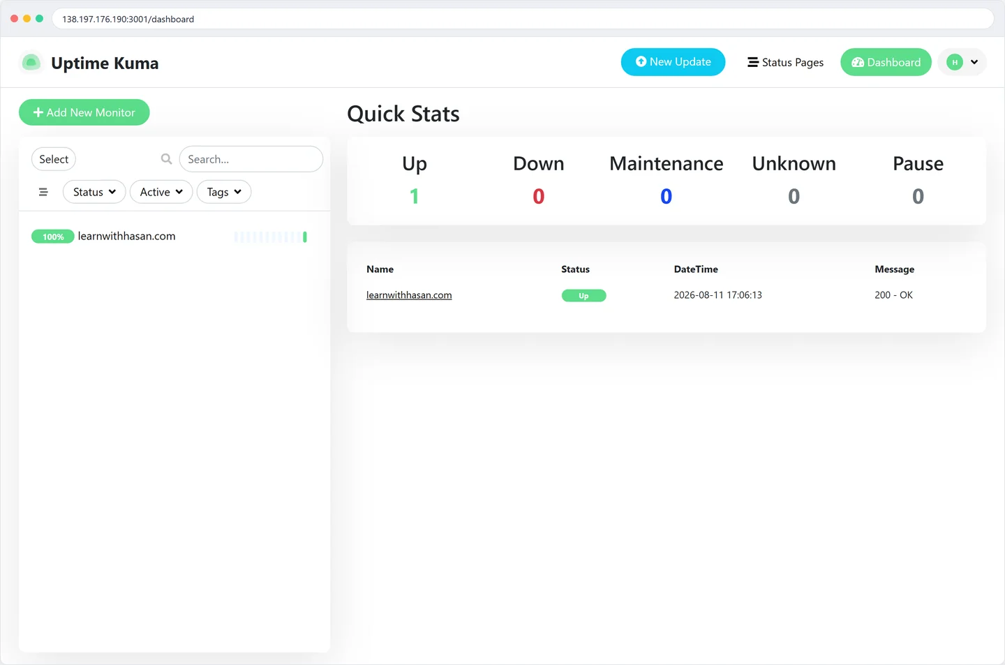The image size is (1005, 665).
Task: Expand the Status filter dropdown
Action: [x=94, y=192]
